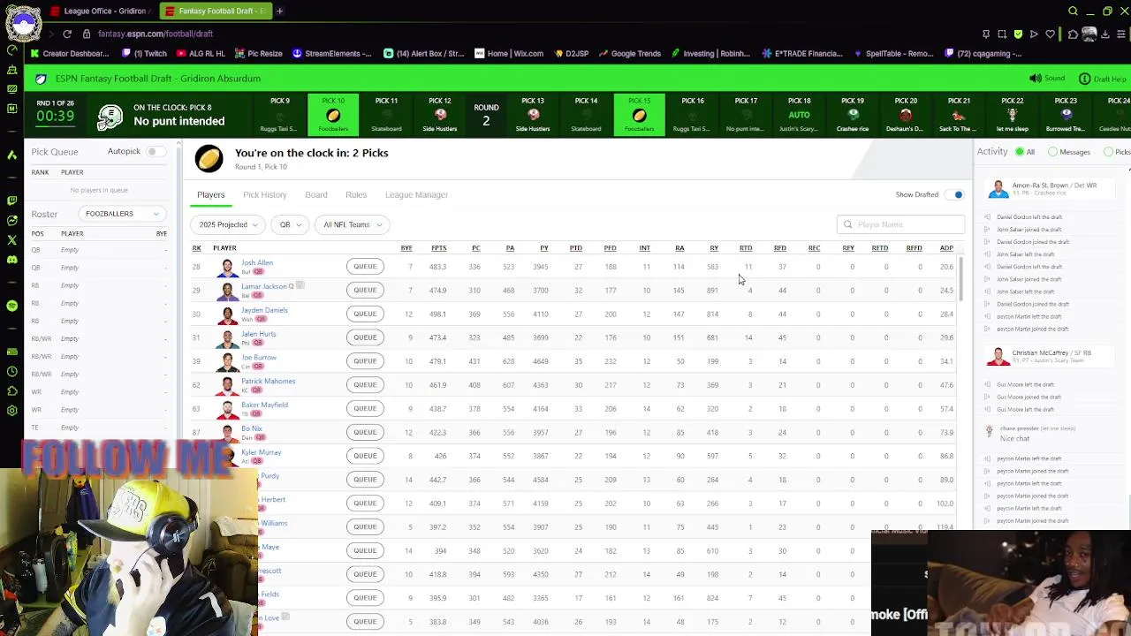Open Kyler Murray player link
1131x636 pixels.
[x=261, y=452]
